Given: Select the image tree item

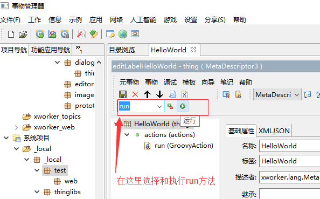Looking at the screenshot, I should (84, 95).
